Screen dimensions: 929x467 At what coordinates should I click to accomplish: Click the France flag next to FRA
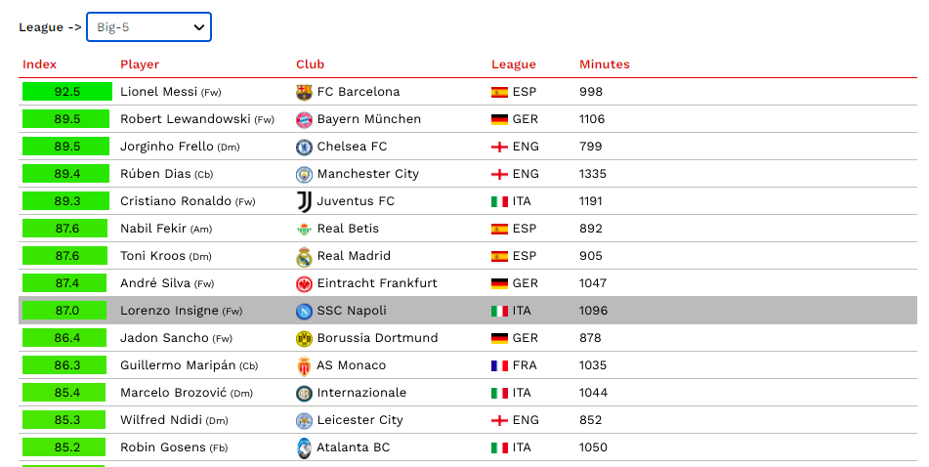coord(499,365)
